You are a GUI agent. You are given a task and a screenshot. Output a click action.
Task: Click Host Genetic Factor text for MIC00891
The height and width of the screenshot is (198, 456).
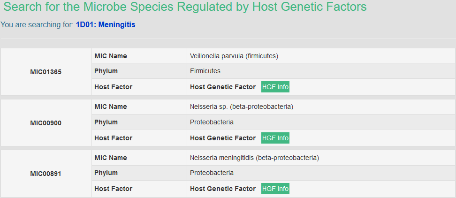[x=223, y=189]
